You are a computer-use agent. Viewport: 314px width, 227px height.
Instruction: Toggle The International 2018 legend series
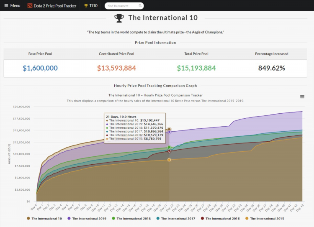point(131,219)
